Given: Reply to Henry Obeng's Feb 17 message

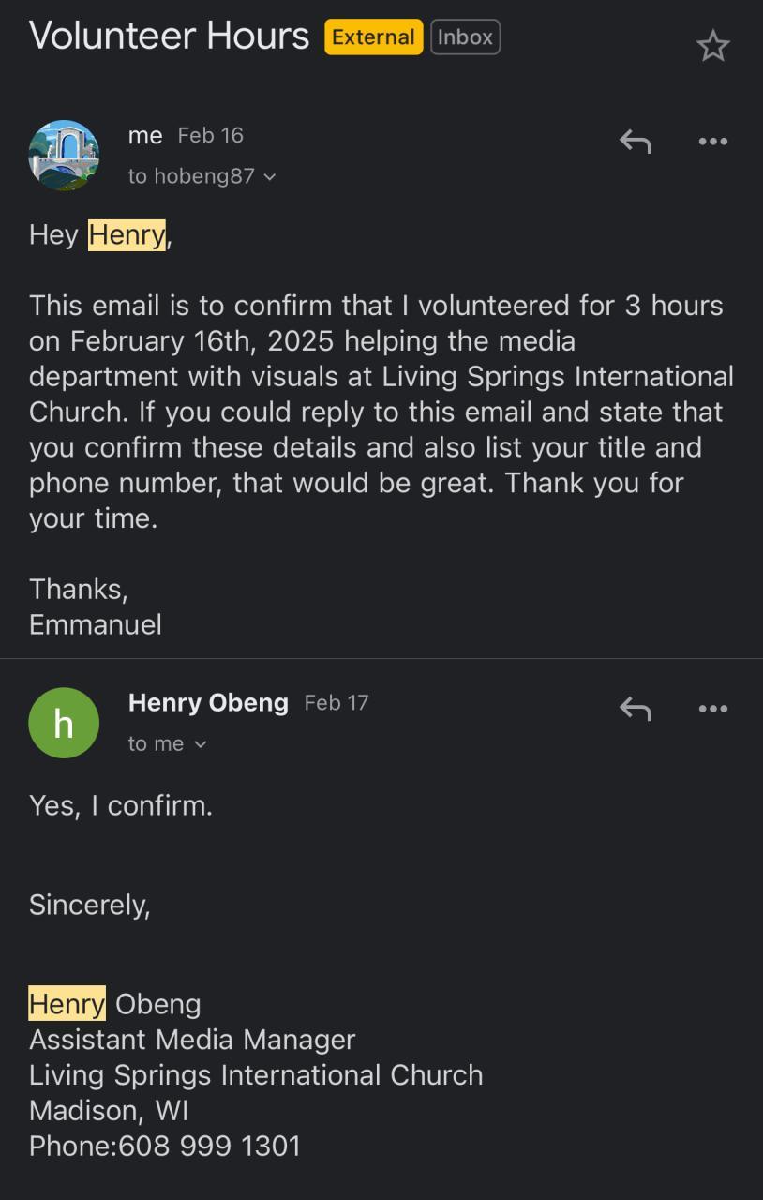Looking at the screenshot, I should click(x=635, y=709).
